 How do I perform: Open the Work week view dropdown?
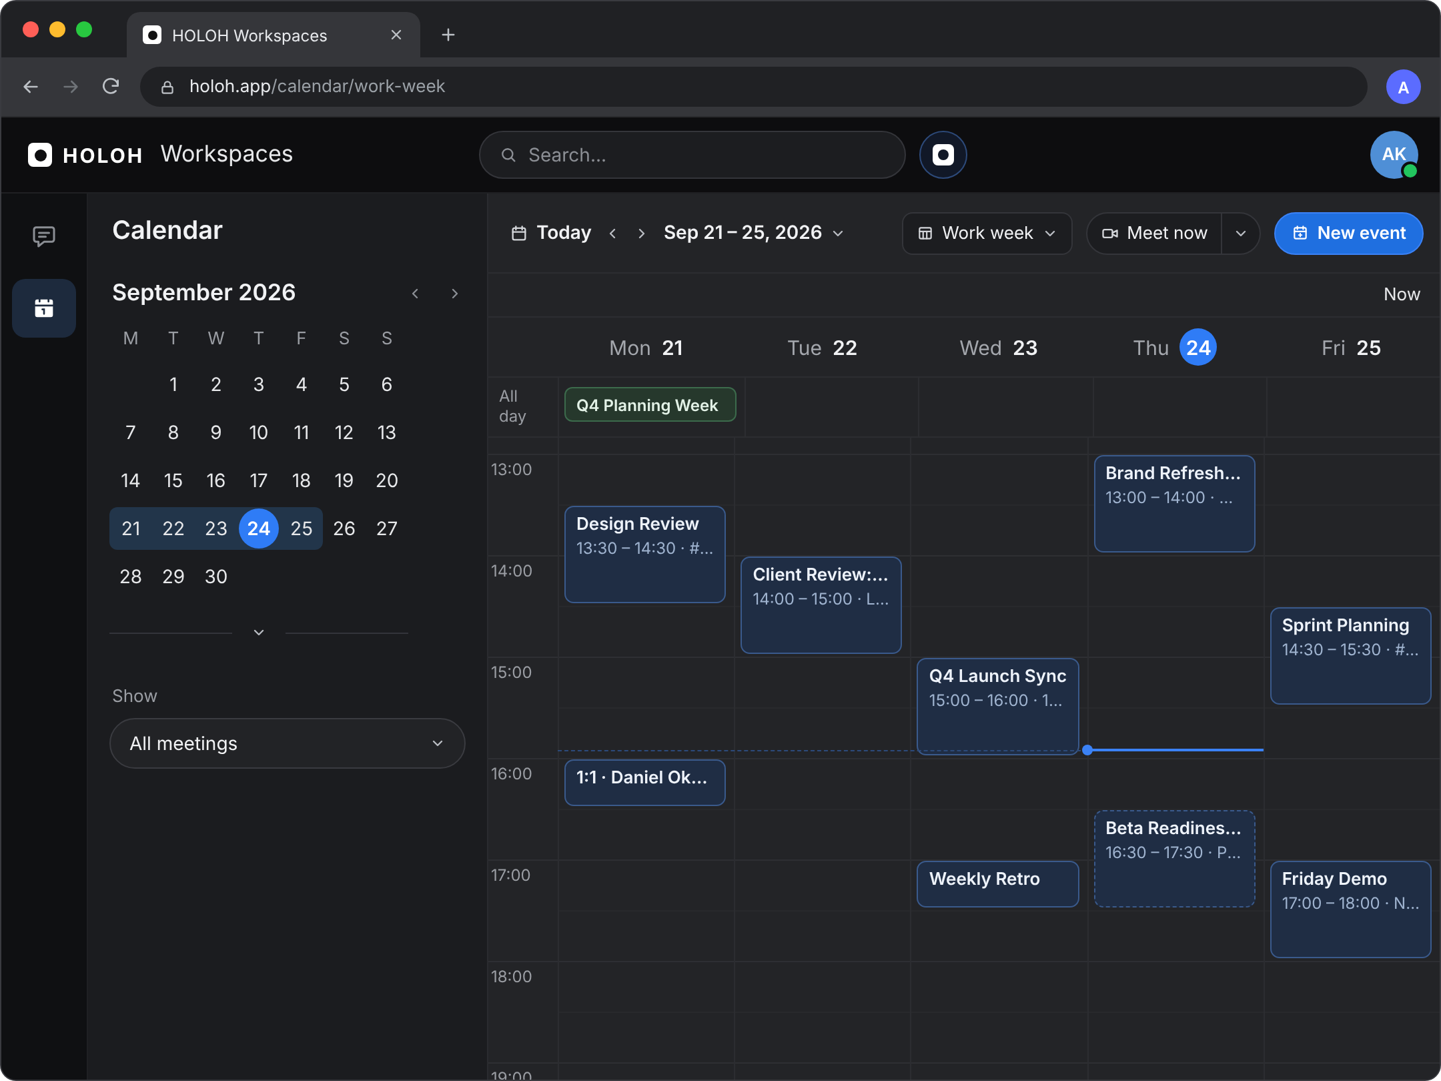987,234
